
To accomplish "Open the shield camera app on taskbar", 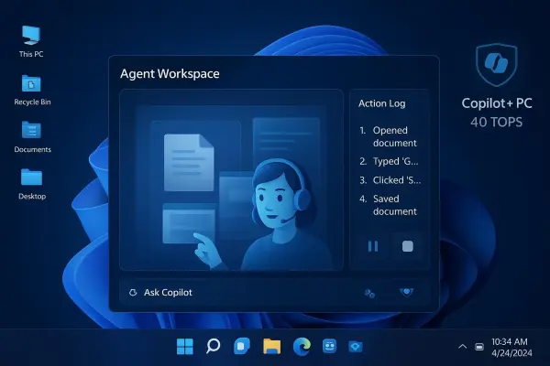I will click(x=356, y=347).
